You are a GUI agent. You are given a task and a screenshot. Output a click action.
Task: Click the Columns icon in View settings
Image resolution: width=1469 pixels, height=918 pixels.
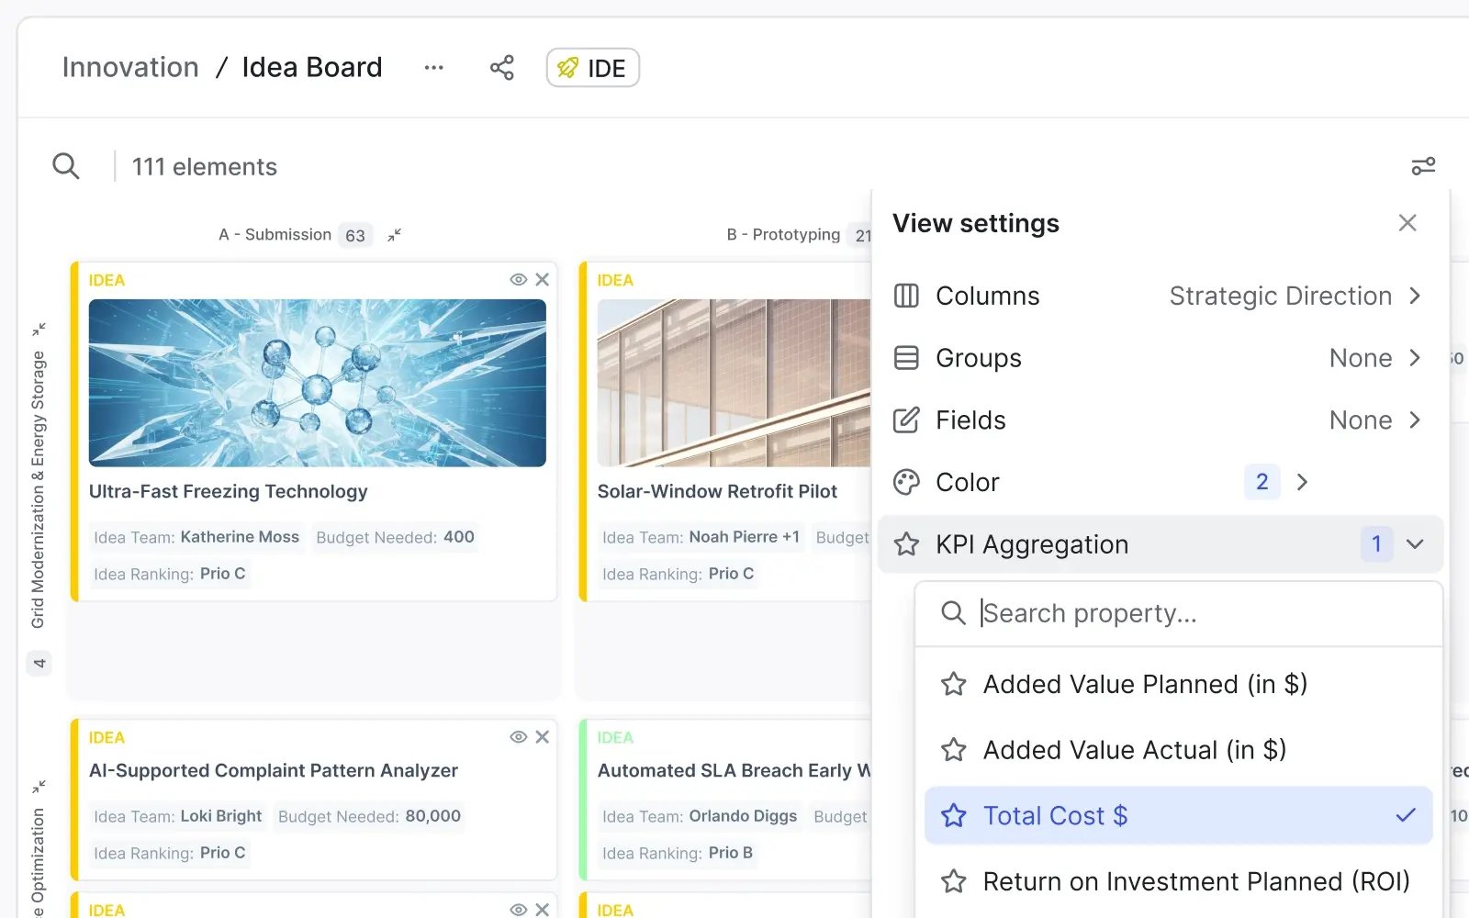(x=906, y=296)
